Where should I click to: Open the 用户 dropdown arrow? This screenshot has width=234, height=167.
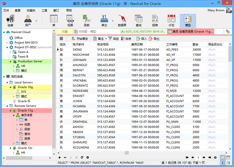pyautogui.click(x=36, y=21)
